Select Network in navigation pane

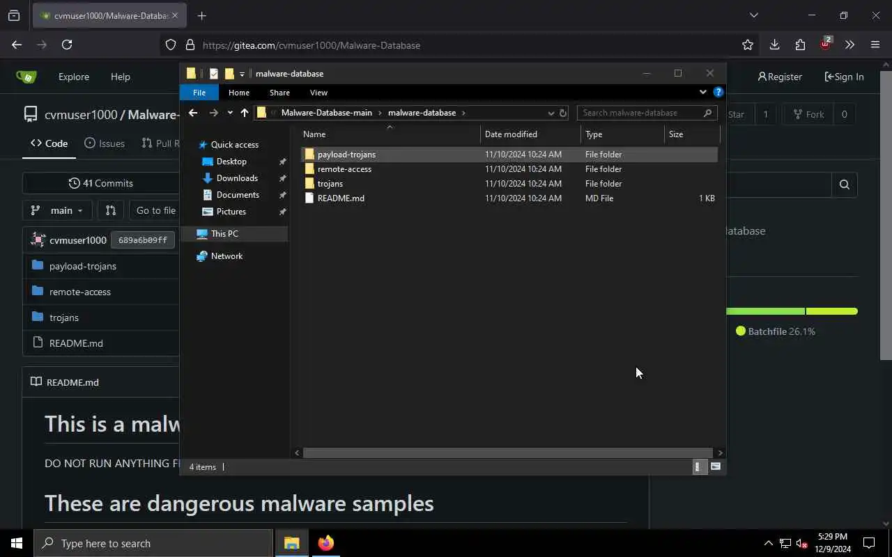pos(226,256)
